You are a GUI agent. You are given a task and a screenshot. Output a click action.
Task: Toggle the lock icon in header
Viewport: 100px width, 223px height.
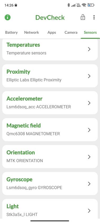[x=83, y=17]
